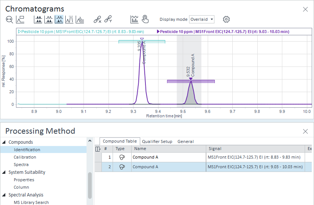Close the Chromatograms panel
Viewport: 314px width, 205px height.
(x=305, y=9)
